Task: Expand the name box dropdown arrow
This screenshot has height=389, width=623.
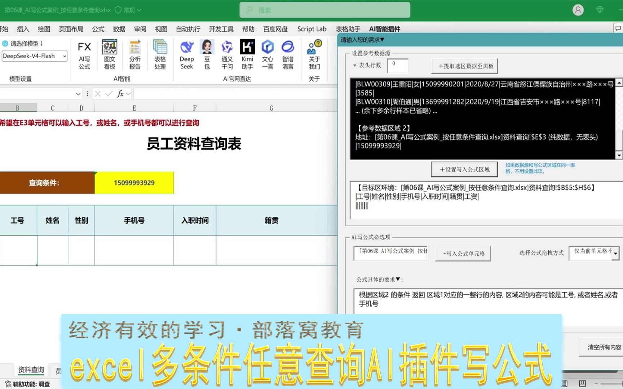Action: pyautogui.click(x=78, y=94)
